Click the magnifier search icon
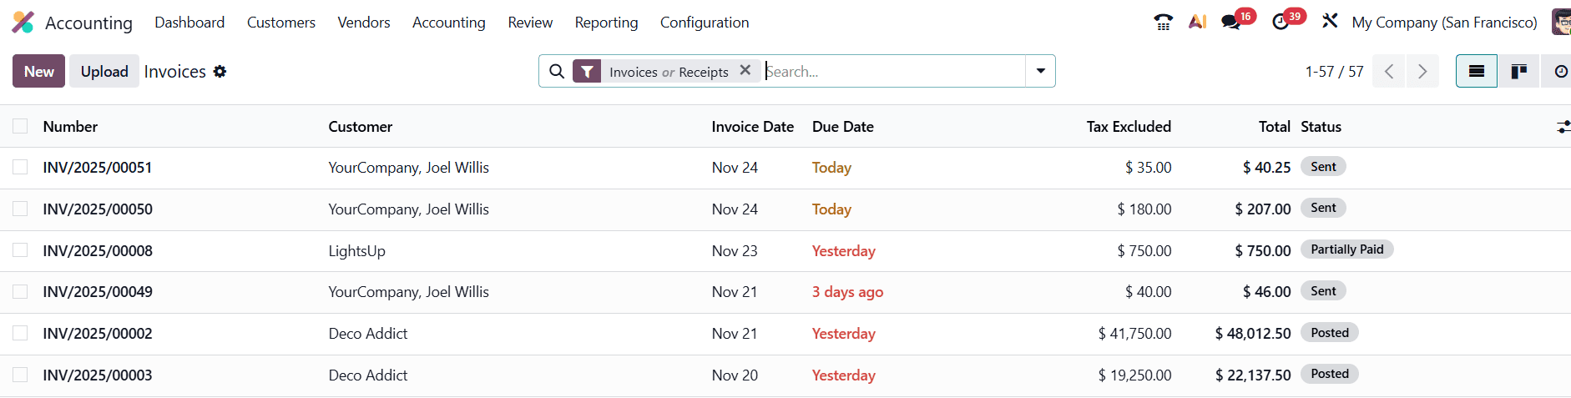Image resolution: width=1571 pixels, height=398 pixels. click(557, 72)
